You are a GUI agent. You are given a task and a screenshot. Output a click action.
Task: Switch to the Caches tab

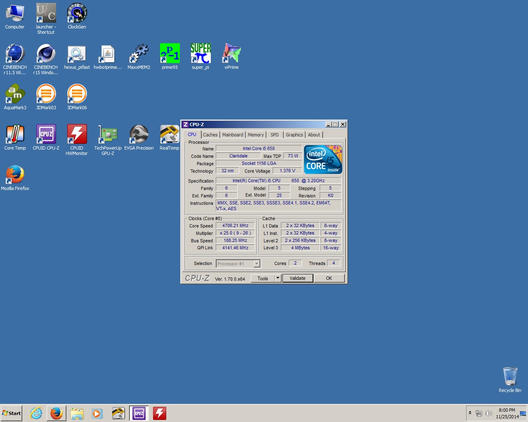tap(210, 135)
